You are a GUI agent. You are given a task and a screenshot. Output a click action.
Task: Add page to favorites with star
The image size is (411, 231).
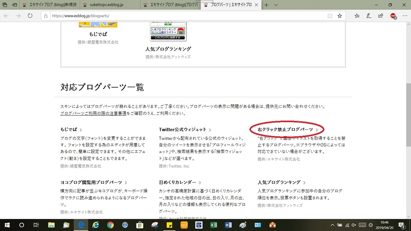[x=339, y=16]
